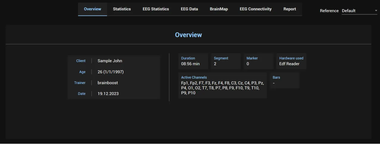Viewport: 380px width, 144px height.
Task: Click the Active Channels list box
Action: [x=223, y=85]
